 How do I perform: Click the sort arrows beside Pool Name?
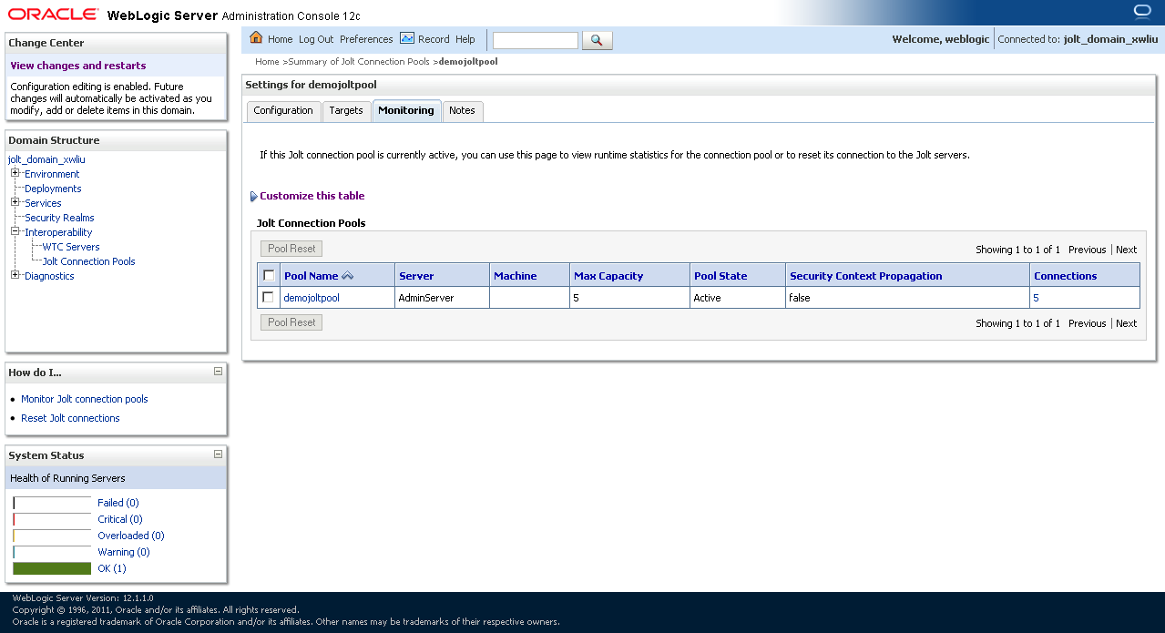[347, 276]
